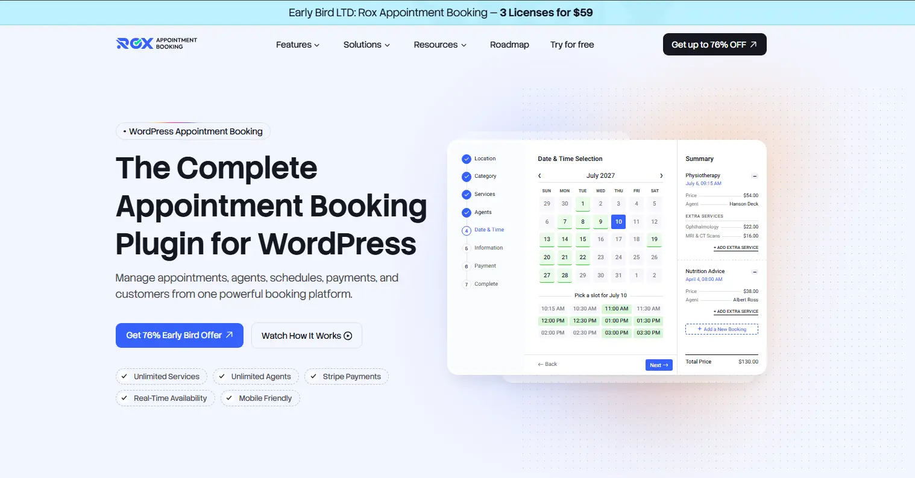Viewport: 915px width, 478px height.
Task: Click the WordPress Appointment Booking badge
Action: click(193, 131)
